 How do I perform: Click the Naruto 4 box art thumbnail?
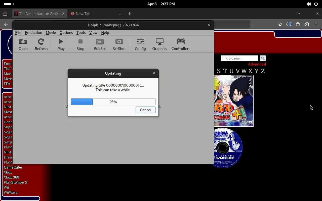click(x=234, y=101)
